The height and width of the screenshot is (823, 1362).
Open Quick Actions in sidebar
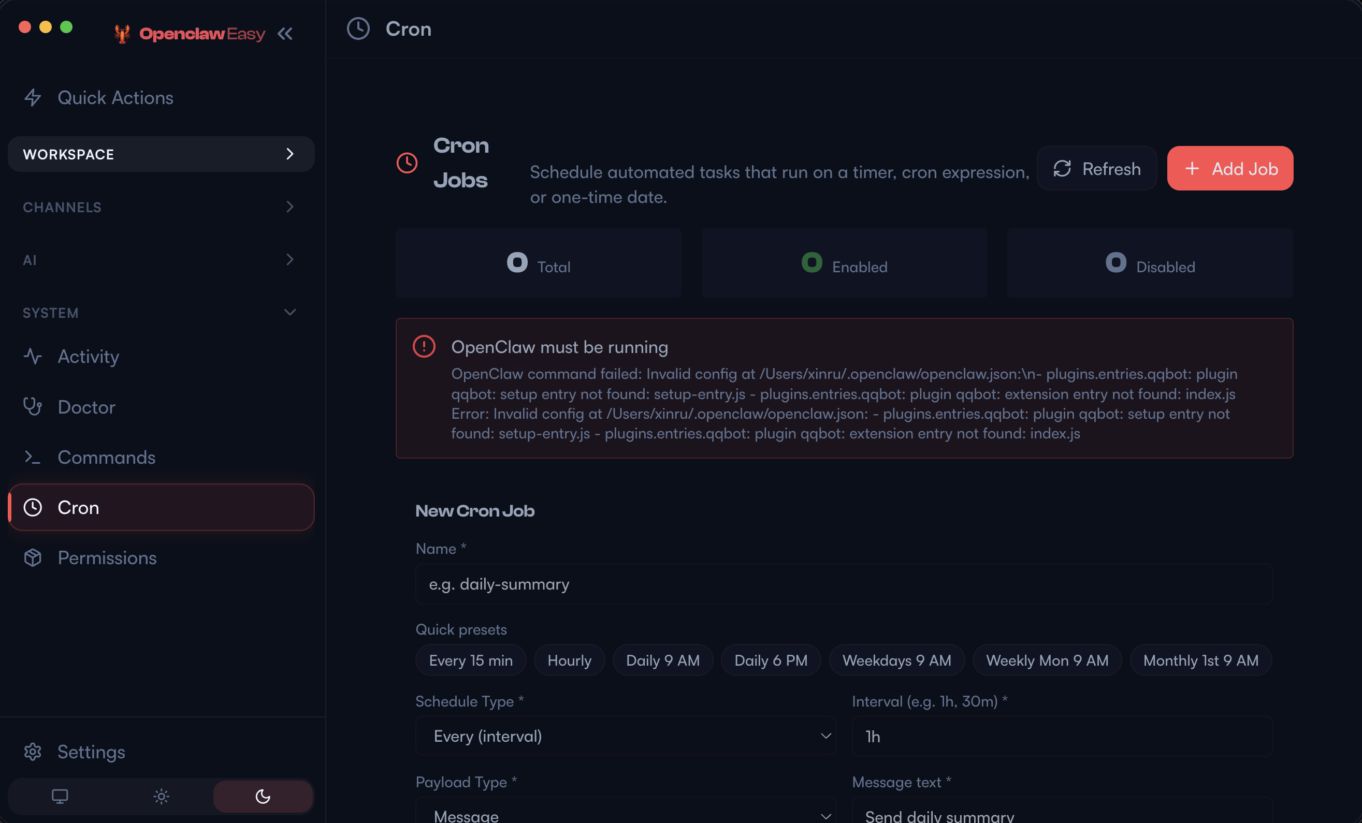tap(162, 98)
